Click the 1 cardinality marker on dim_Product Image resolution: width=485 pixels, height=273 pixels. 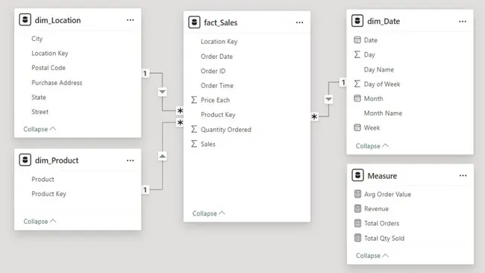(145, 189)
